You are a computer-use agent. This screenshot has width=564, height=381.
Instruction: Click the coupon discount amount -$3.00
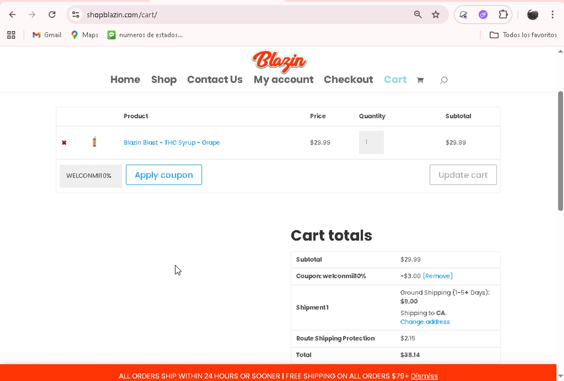411,276
